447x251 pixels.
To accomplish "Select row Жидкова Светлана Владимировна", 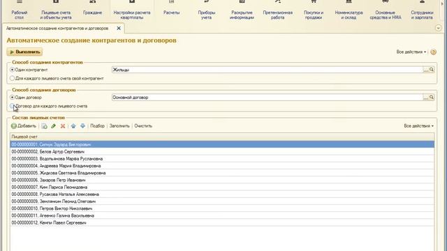I will tap(222, 173).
